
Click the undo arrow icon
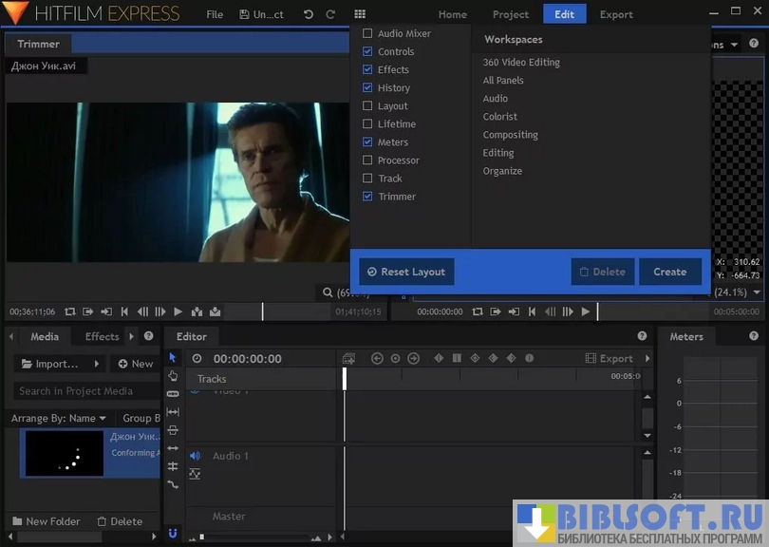308,14
